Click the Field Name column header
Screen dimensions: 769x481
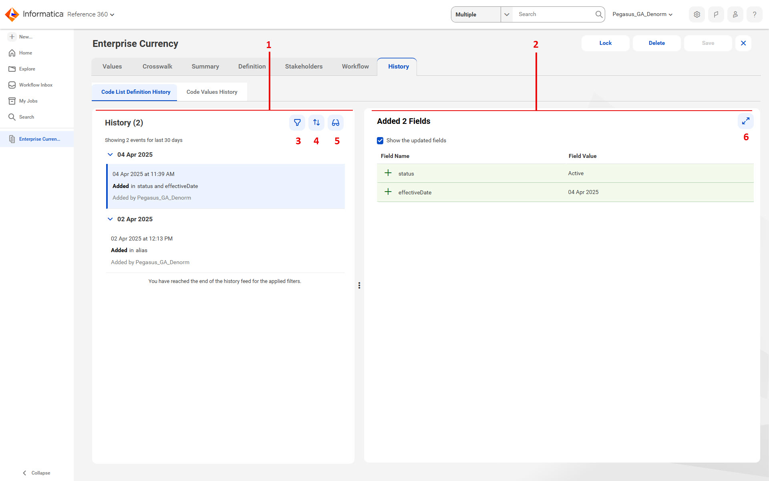click(395, 156)
